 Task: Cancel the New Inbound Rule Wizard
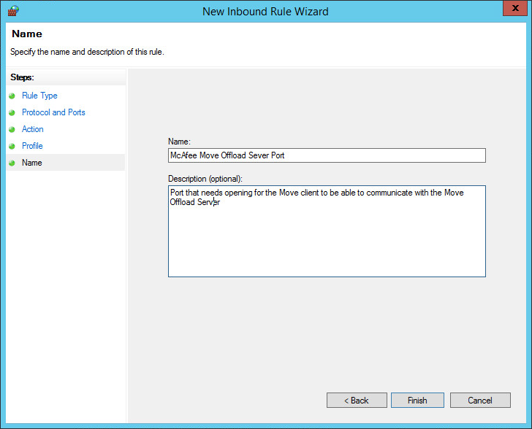(480, 401)
